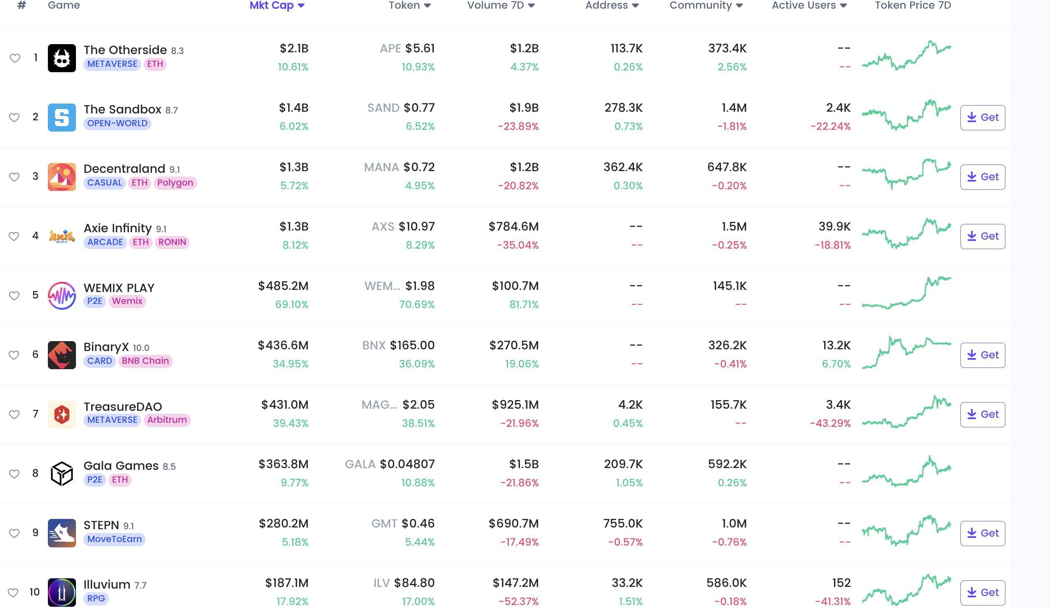Filter by CASUAL tag on Decentraland
The image size is (1050, 608).
tap(104, 183)
